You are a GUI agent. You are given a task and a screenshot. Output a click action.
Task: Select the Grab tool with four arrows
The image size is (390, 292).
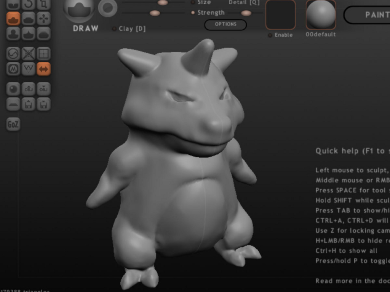[43, 18]
